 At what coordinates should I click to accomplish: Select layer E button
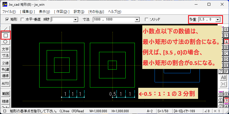pyautogui.click(x=226, y=66)
